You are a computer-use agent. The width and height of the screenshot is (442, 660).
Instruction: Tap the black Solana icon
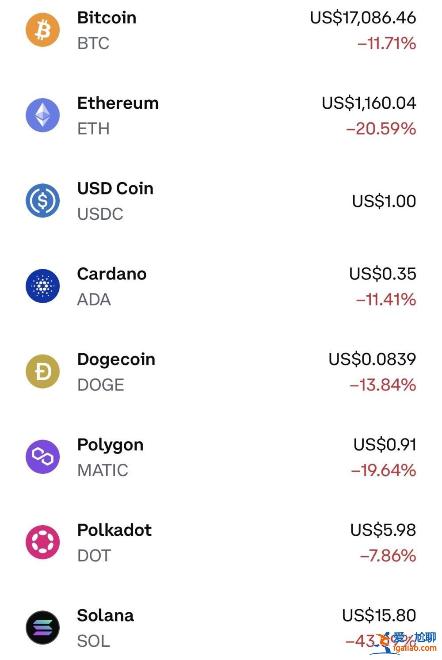coord(42,627)
